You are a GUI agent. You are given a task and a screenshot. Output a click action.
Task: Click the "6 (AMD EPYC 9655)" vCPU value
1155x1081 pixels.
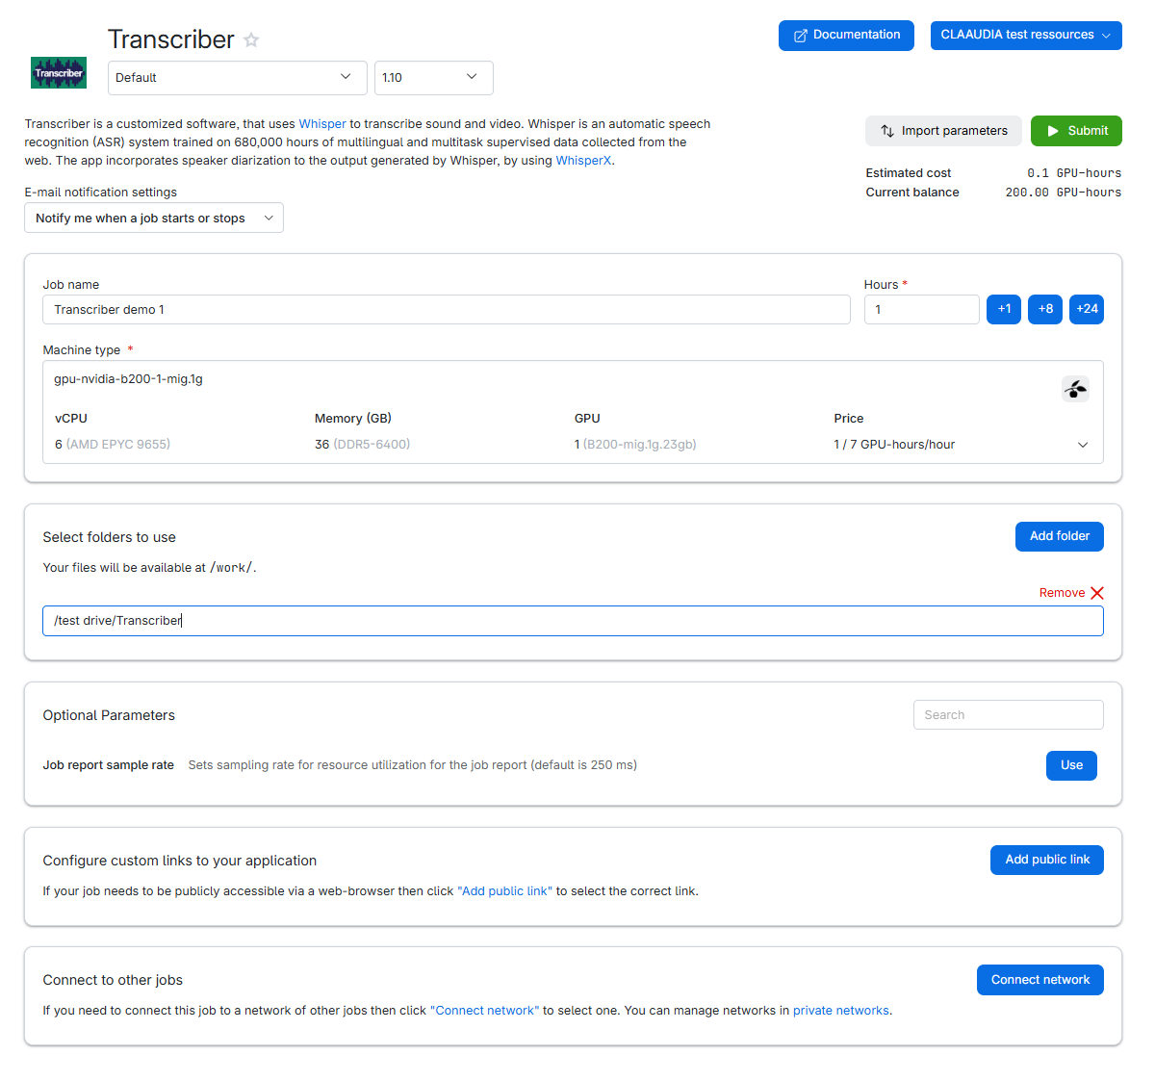click(113, 445)
